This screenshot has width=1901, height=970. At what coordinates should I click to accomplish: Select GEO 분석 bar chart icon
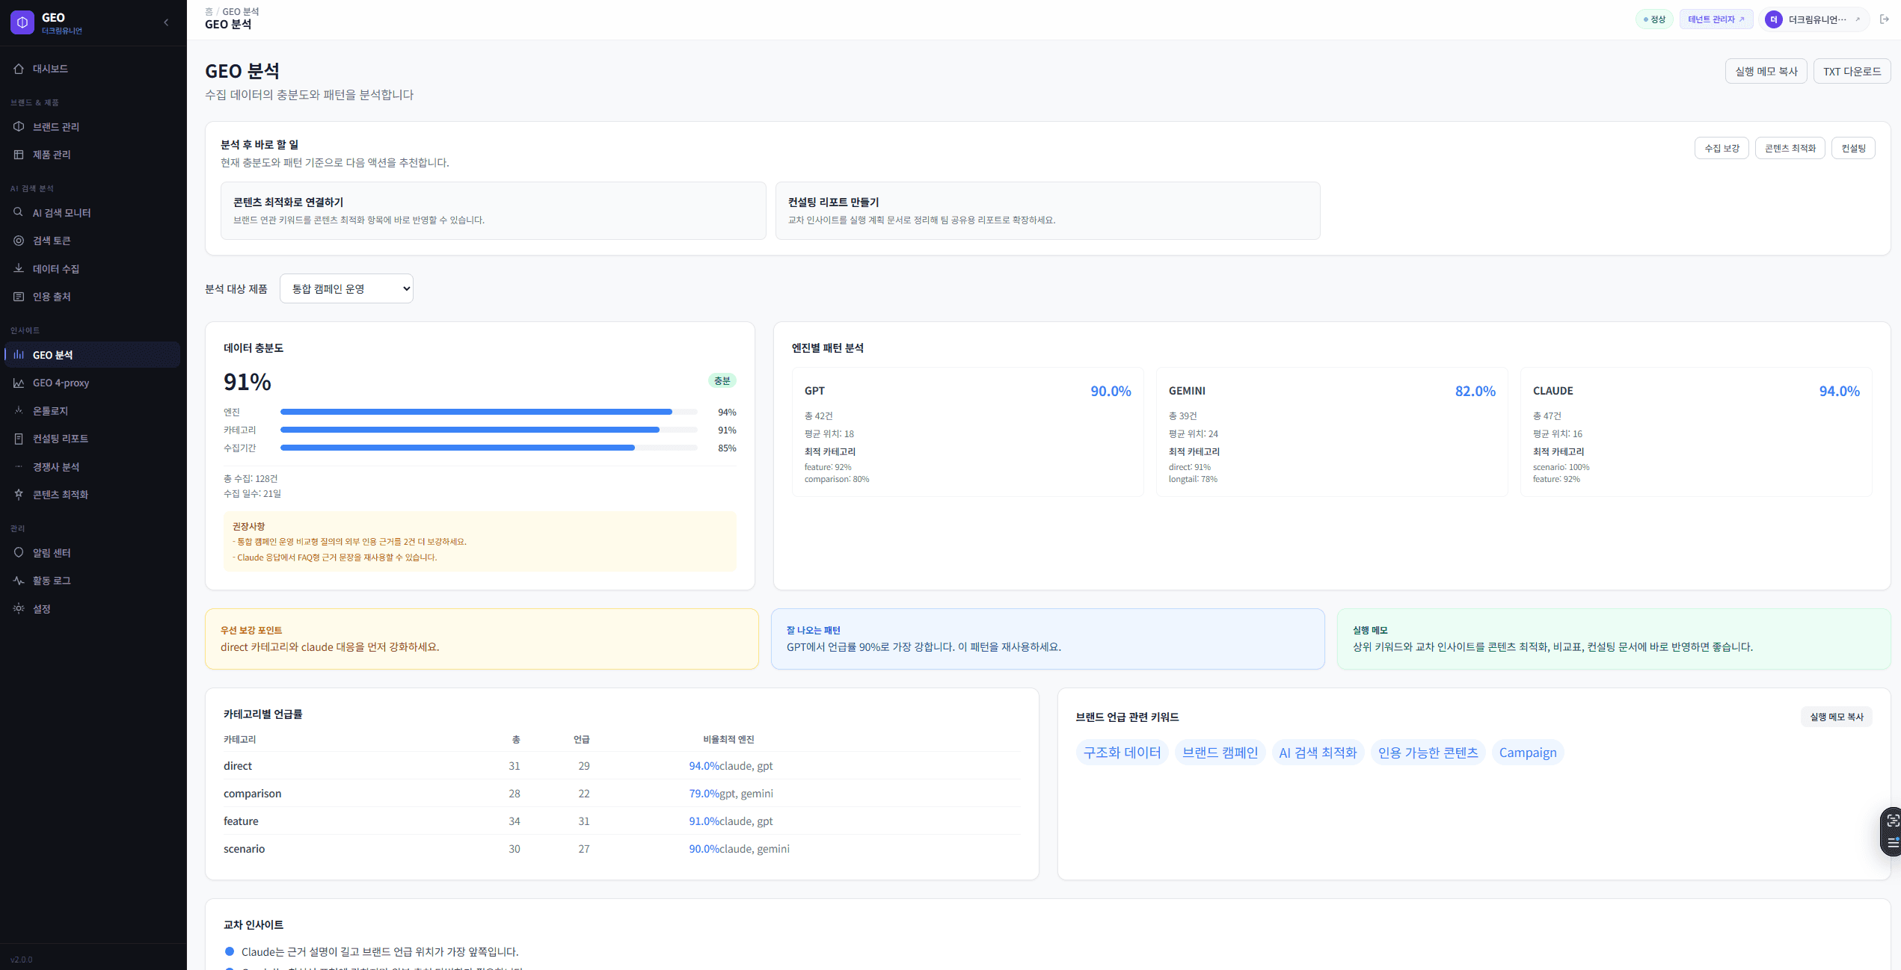[19, 354]
